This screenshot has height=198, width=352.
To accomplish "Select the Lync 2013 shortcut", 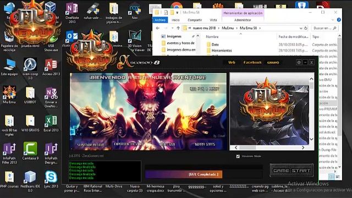I will (51, 179).
